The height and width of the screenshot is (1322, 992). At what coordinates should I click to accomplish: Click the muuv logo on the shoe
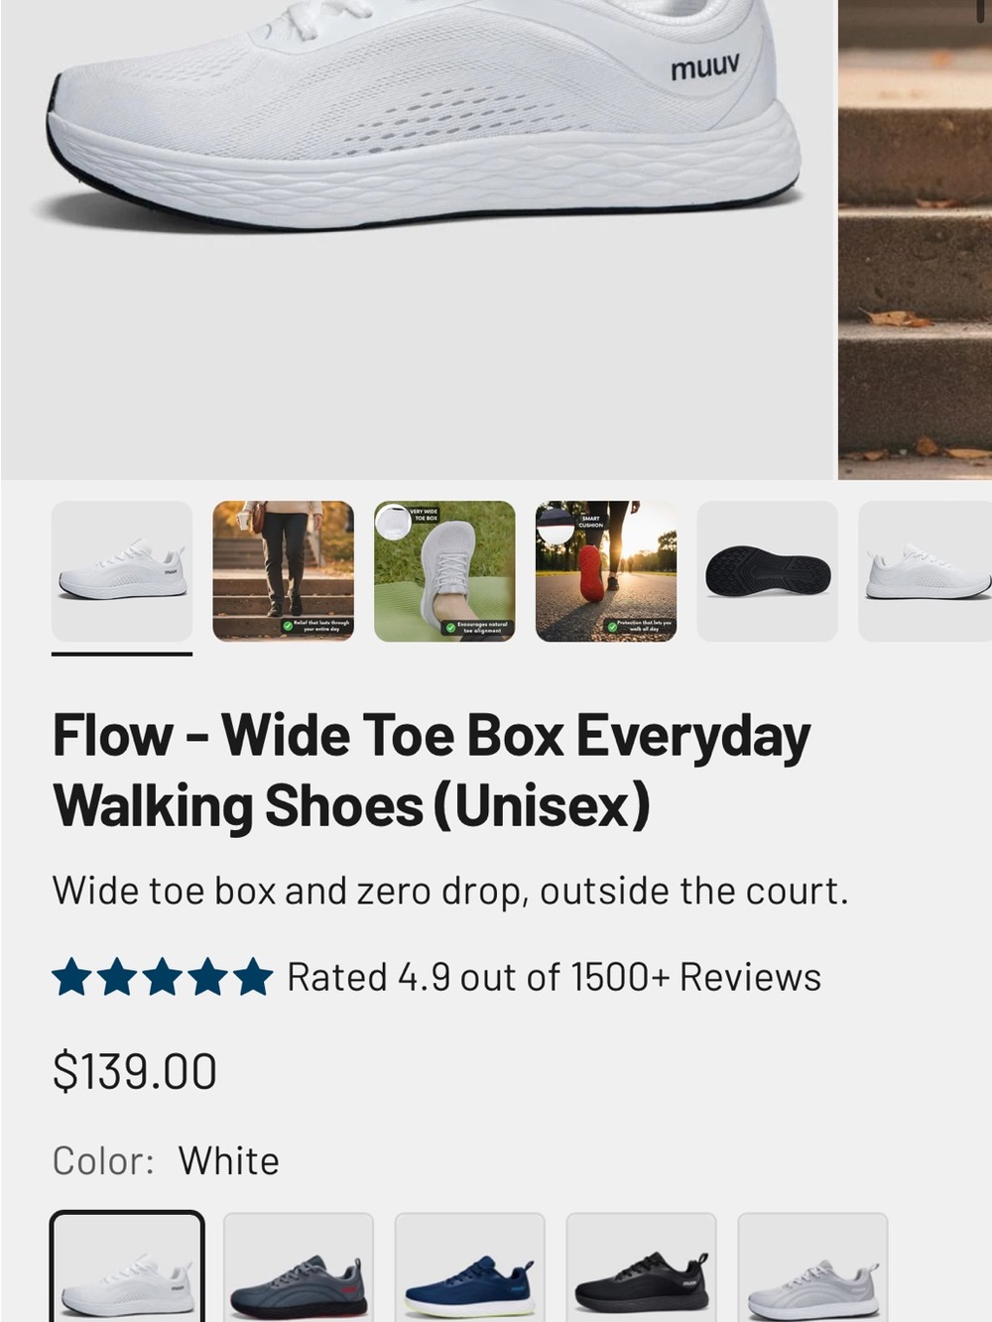click(704, 67)
